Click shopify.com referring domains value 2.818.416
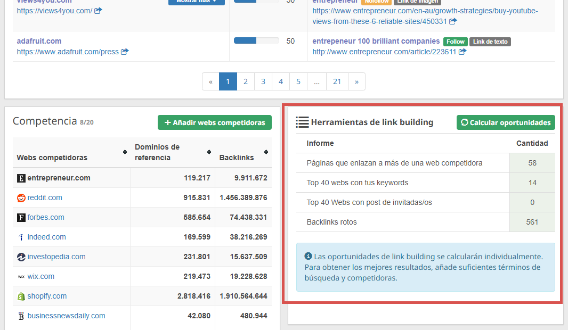Screen dimensions: 568x330 [194, 296]
